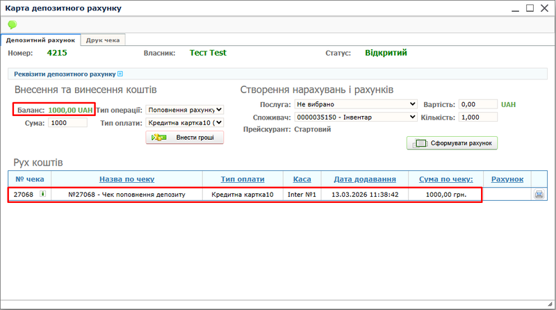Viewport: 556px width, 310px height.
Task: Click the Сума по чеку column header
Action: [445, 179]
